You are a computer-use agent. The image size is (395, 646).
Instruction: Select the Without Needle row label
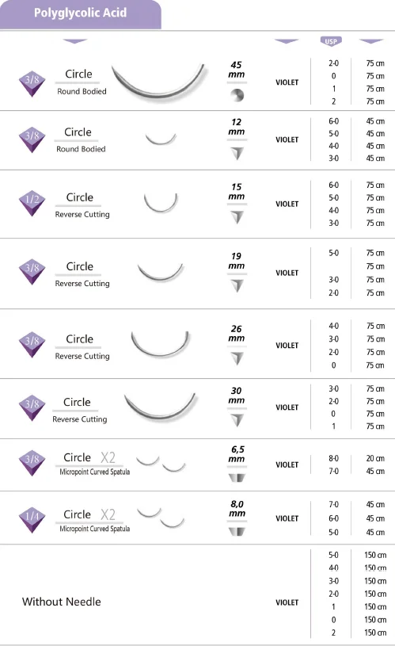61,602
